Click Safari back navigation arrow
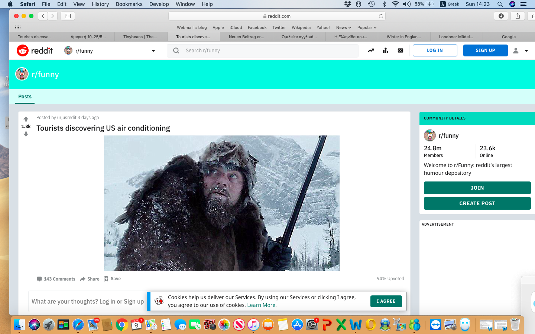Screen dimensions: 535x334 pyautogui.click(x=43, y=16)
